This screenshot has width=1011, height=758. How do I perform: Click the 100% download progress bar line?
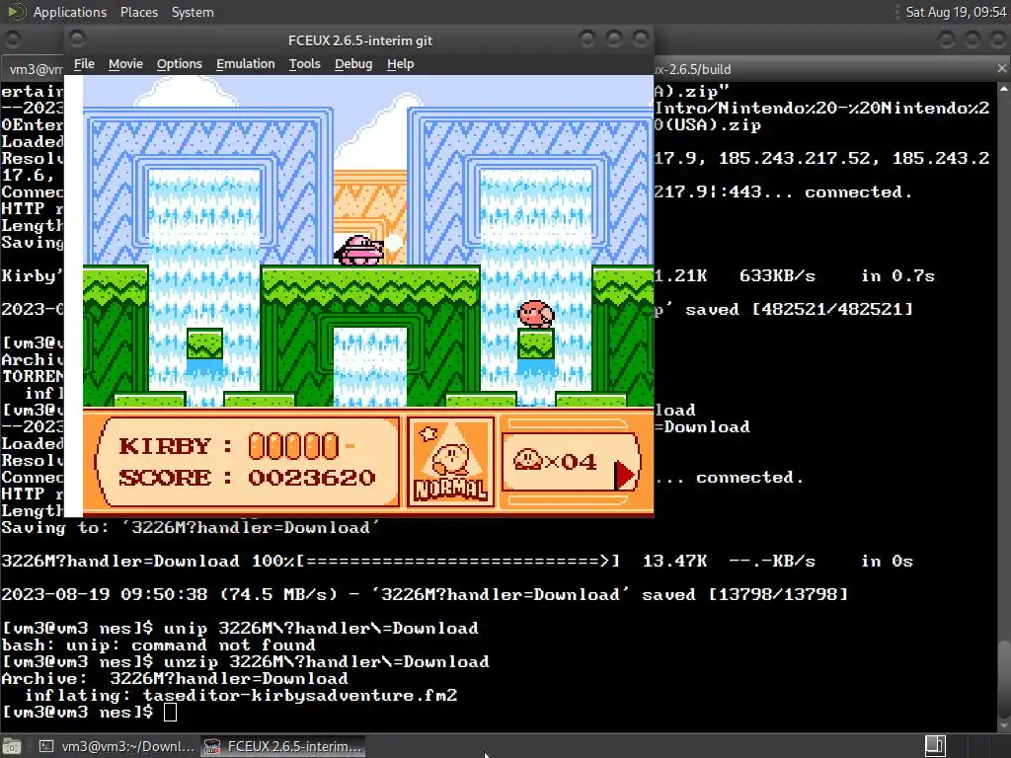[456, 561]
